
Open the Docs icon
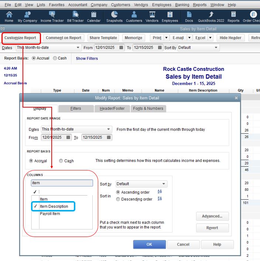pyautogui.click(x=189, y=17)
